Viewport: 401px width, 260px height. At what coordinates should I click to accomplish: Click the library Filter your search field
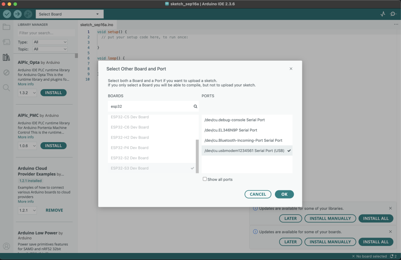click(46, 33)
